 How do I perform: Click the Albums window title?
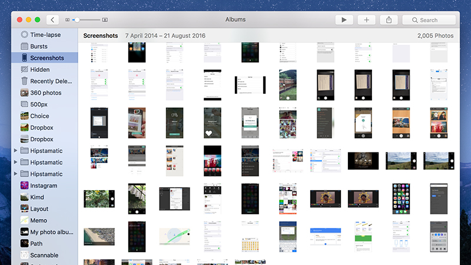click(x=235, y=19)
